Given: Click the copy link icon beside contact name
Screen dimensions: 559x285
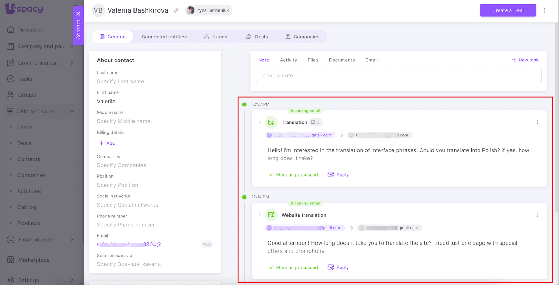Looking at the screenshot, I should click(x=177, y=10).
